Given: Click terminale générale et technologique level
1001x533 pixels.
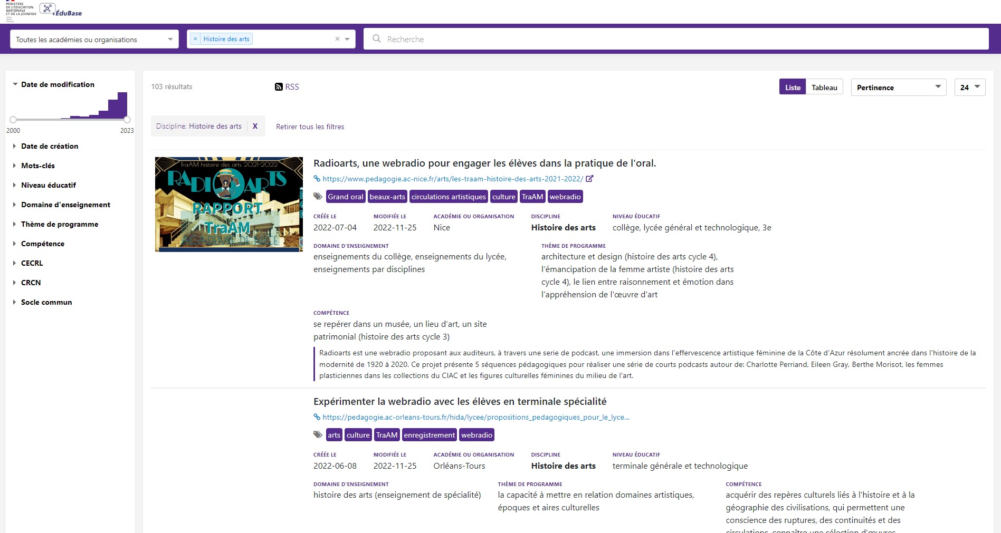Looking at the screenshot, I should click(x=680, y=466).
